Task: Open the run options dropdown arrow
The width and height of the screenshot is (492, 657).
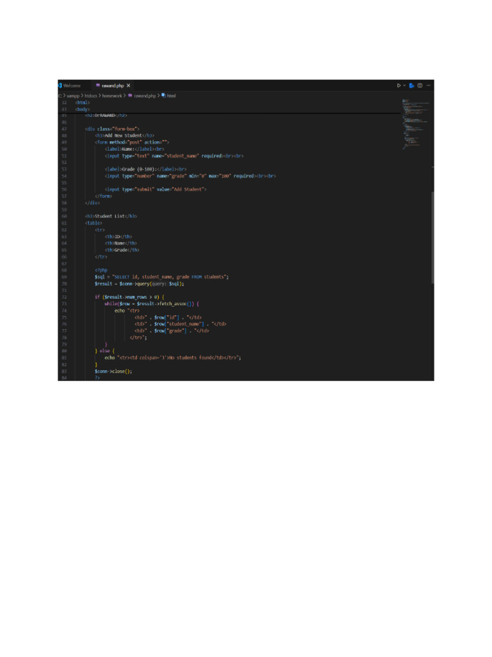Action: point(404,85)
